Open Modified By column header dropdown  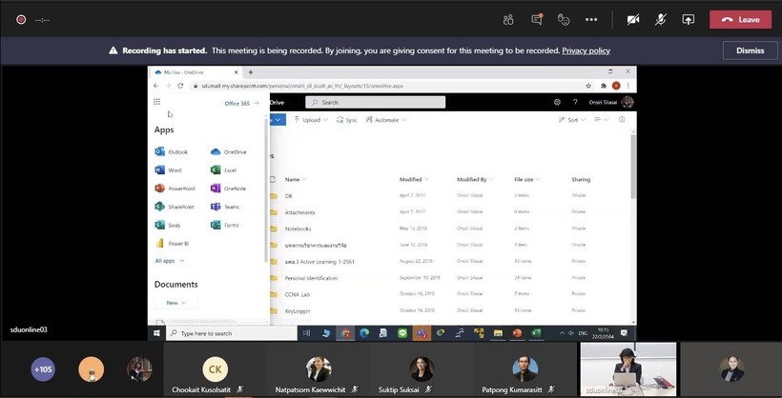point(475,179)
